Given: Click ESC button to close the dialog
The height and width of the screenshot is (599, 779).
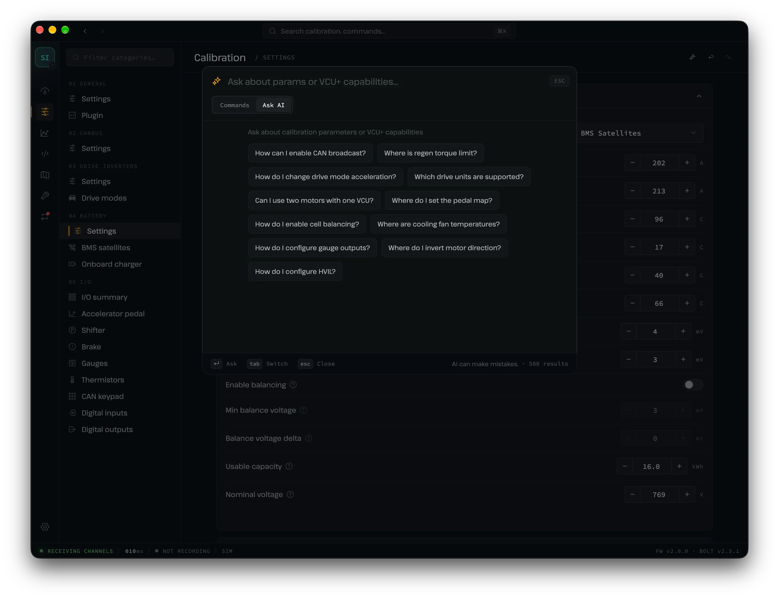Looking at the screenshot, I should click(x=559, y=81).
